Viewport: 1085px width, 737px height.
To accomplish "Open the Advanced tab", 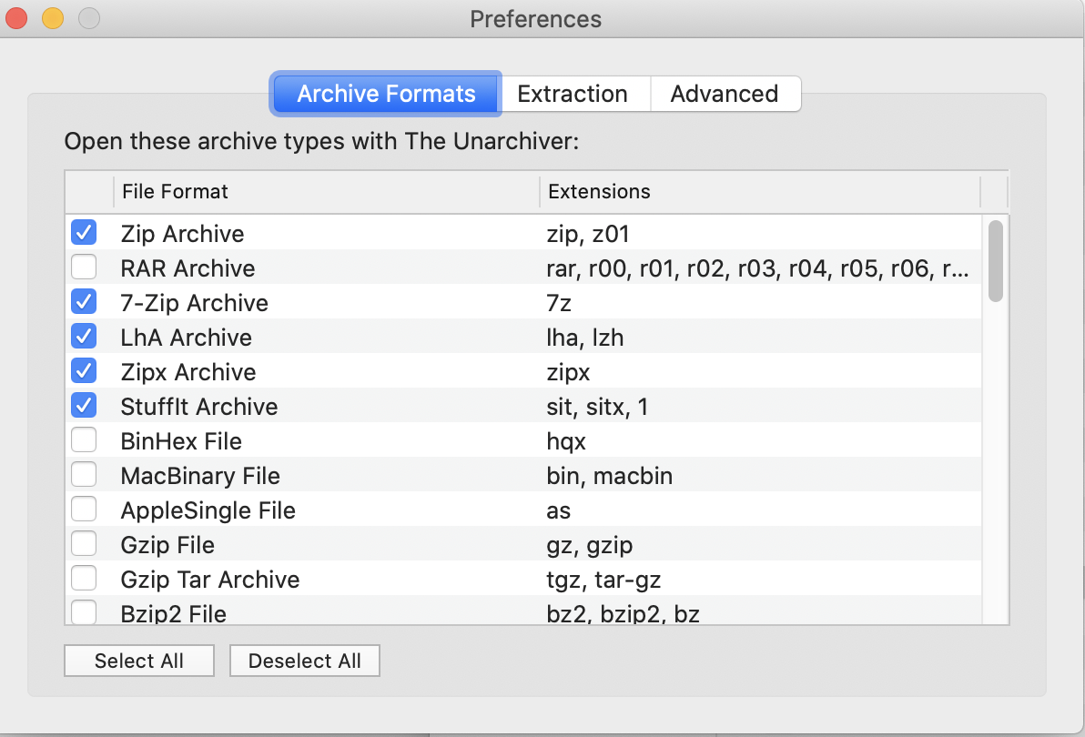I will tap(725, 94).
